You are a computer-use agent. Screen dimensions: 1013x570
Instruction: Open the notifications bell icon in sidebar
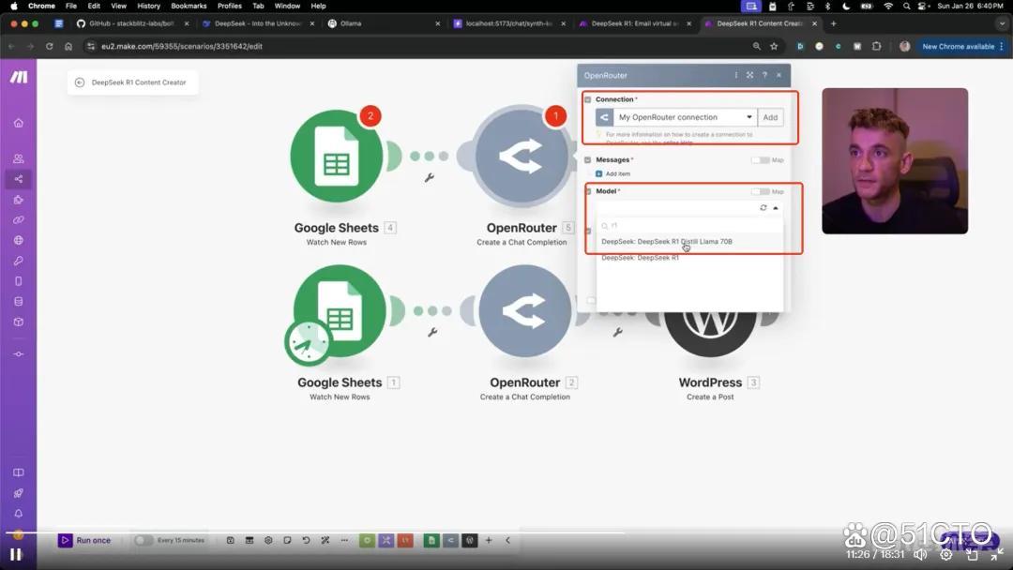point(19,513)
